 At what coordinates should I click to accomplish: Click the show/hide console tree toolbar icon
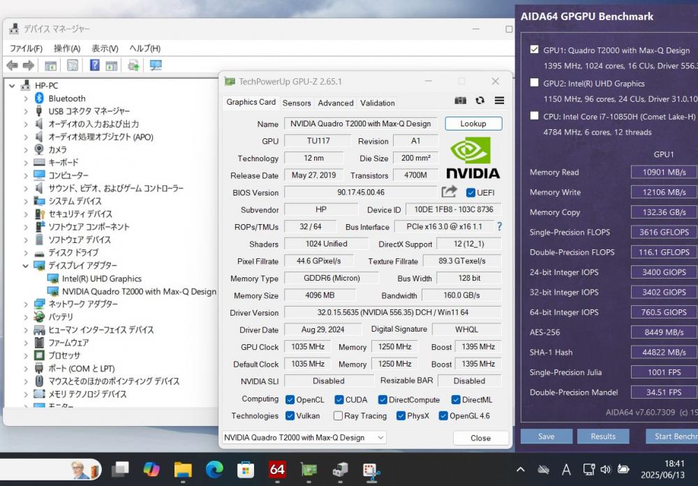(51, 66)
